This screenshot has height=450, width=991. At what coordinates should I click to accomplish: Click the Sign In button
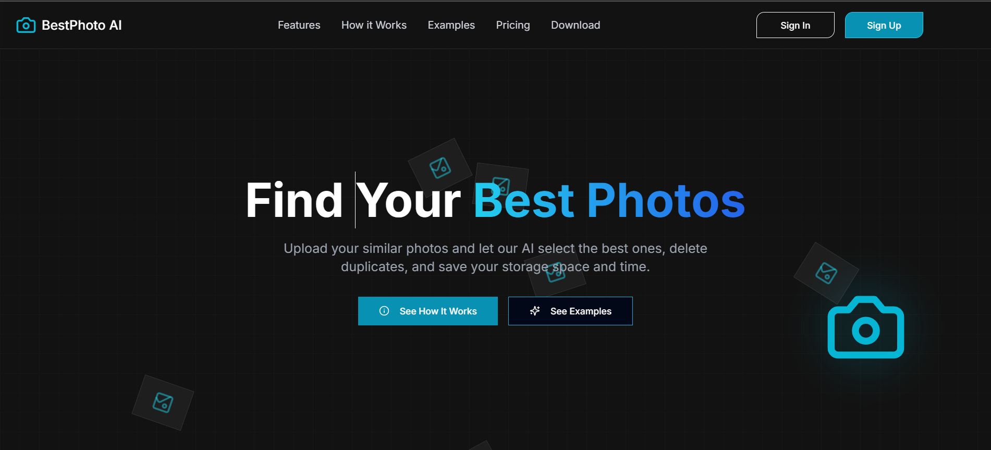click(x=795, y=25)
